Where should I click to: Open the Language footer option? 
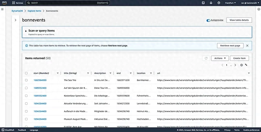tap(34, 130)
